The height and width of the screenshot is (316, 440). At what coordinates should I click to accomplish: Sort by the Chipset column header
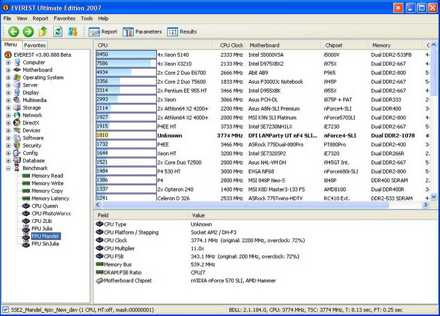(344, 45)
